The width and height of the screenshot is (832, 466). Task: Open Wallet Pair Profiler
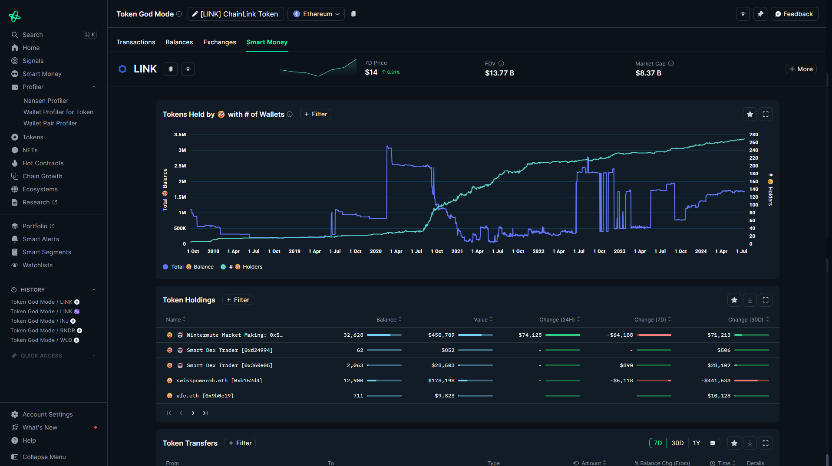[x=50, y=123]
